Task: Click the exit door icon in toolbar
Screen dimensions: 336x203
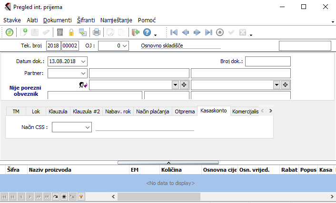Action: 136,32
